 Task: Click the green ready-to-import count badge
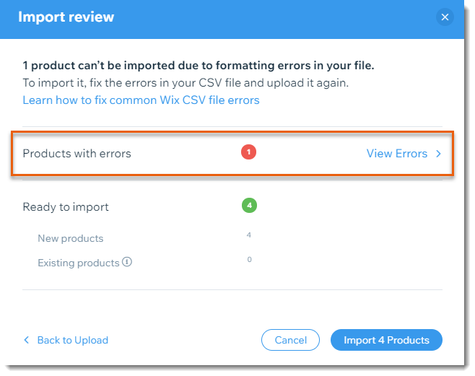coord(249,206)
